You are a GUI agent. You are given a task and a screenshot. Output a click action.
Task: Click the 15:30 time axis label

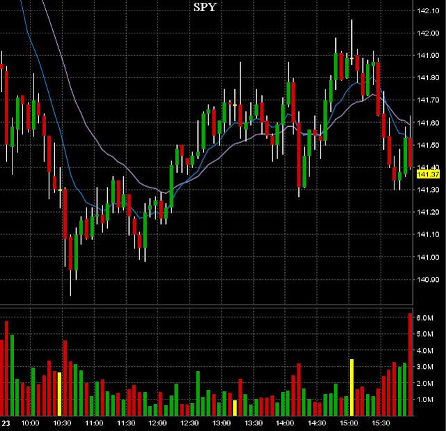click(381, 423)
